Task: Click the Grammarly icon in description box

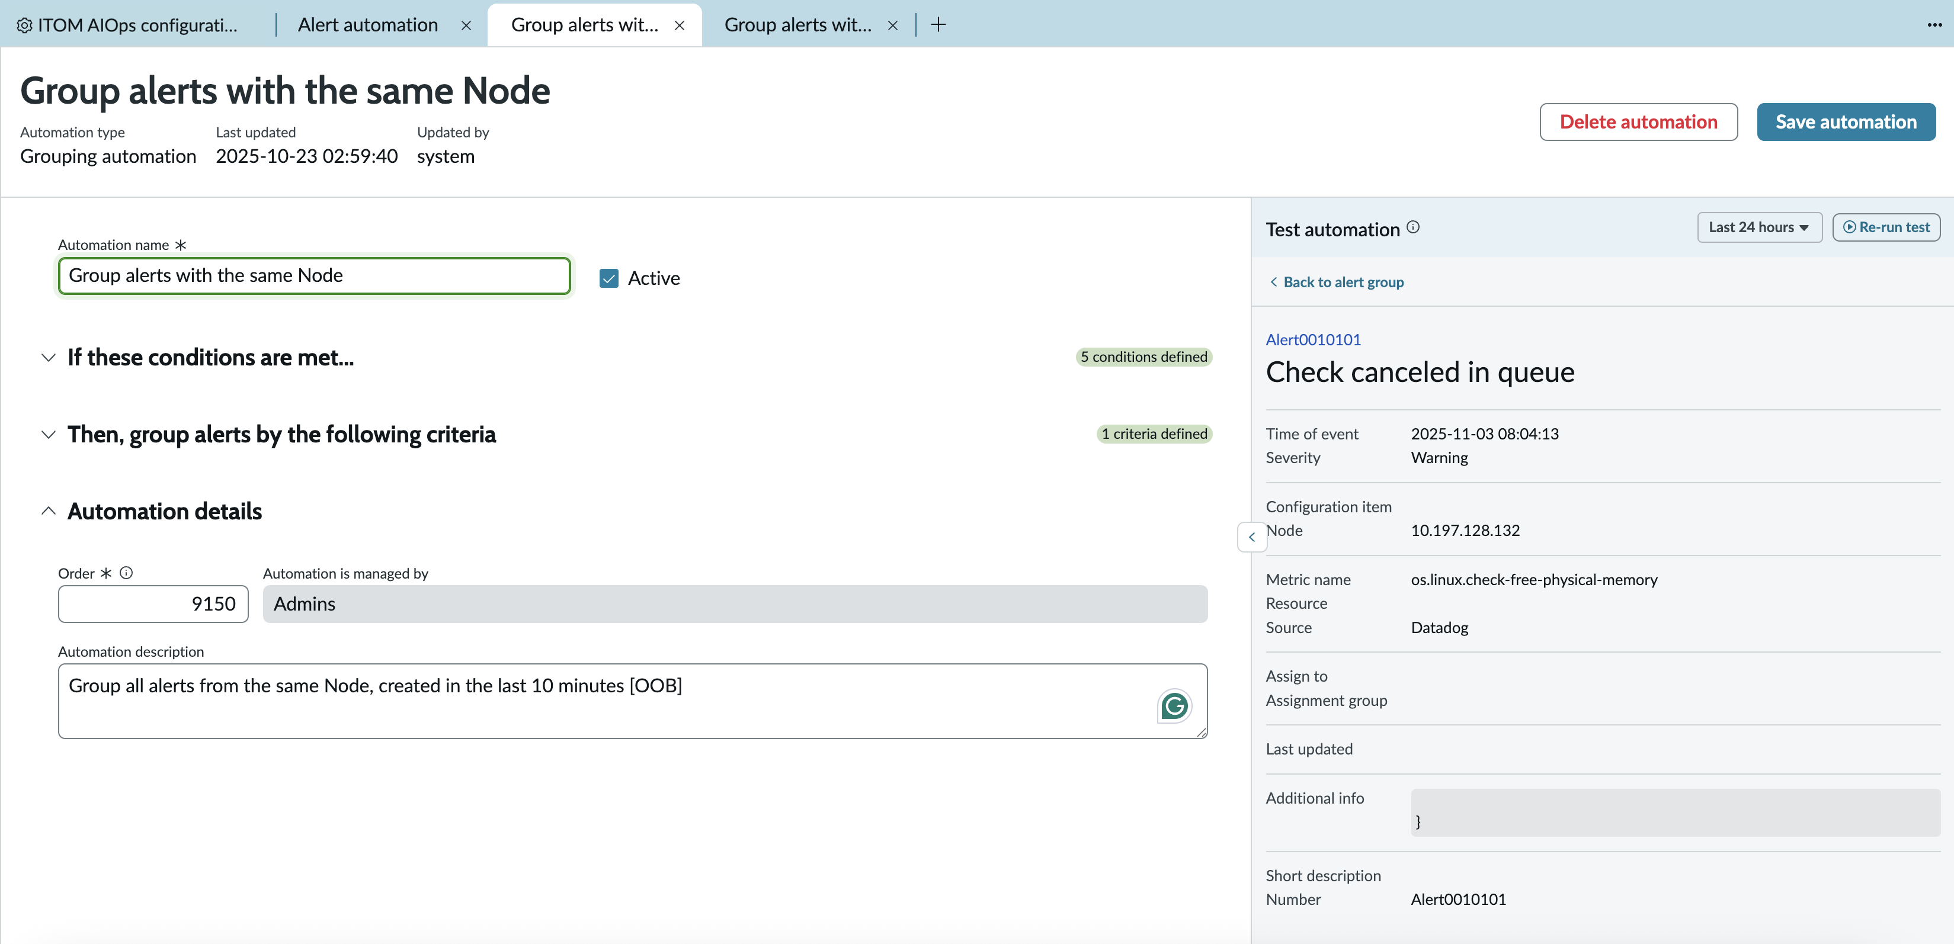Action: pos(1174,707)
